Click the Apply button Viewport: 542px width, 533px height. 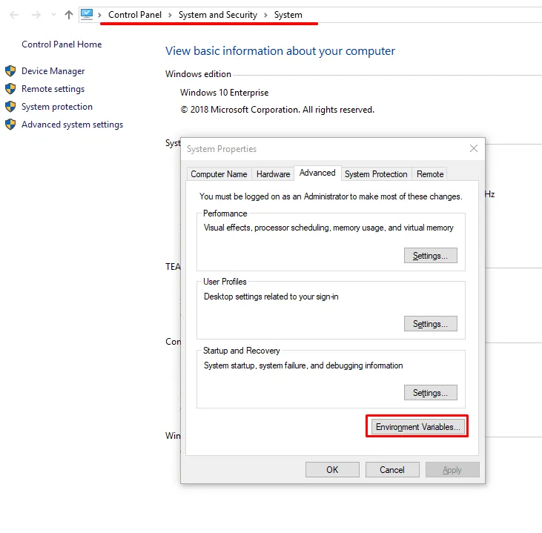tap(452, 469)
